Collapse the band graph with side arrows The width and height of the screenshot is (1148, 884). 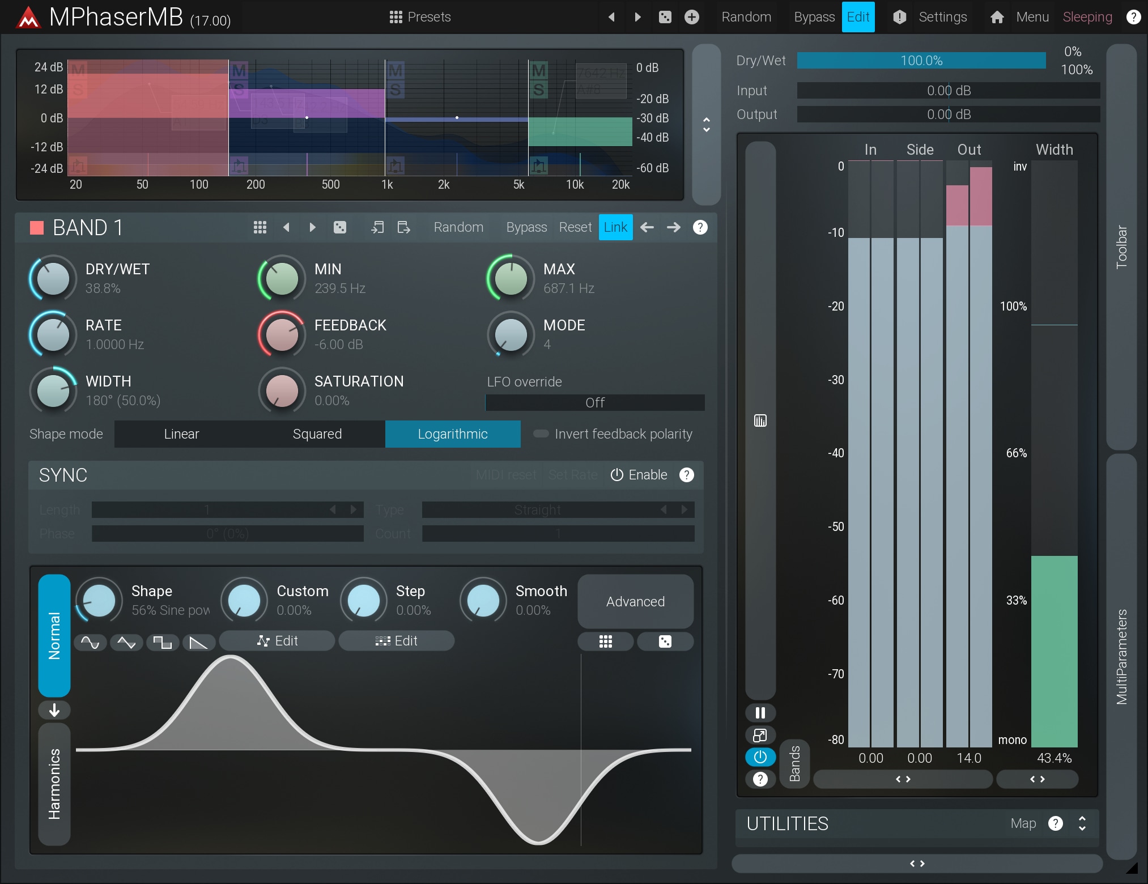coord(706,125)
